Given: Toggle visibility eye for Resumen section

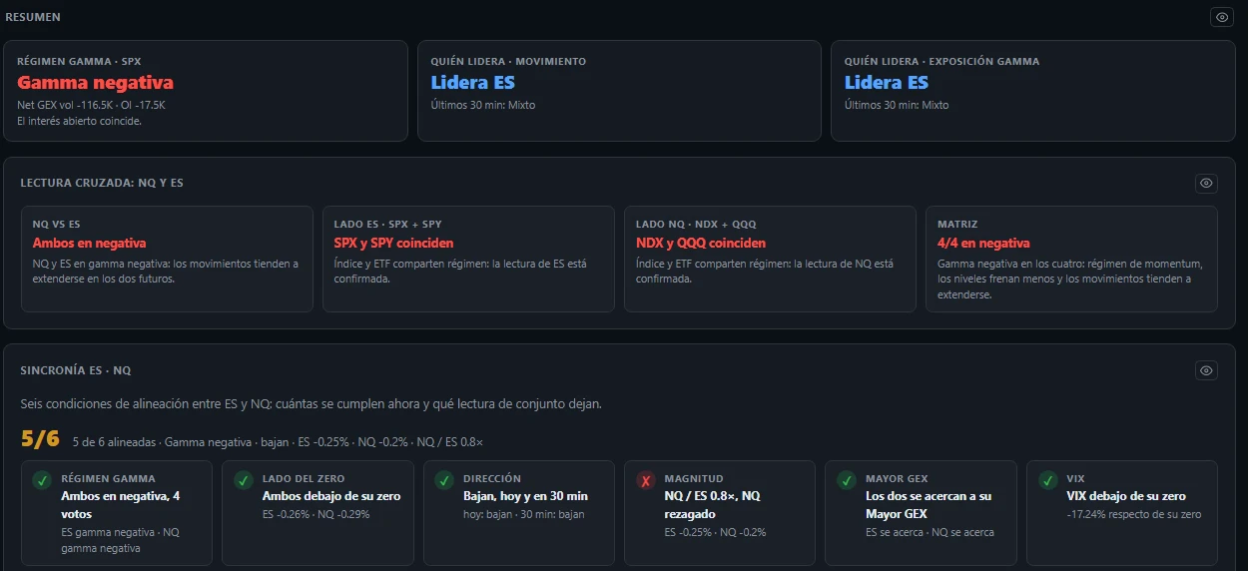Looking at the screenshot, I should coord(1222,17).
